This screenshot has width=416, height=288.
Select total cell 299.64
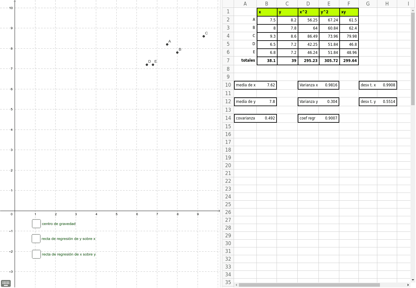pos(349,60)
